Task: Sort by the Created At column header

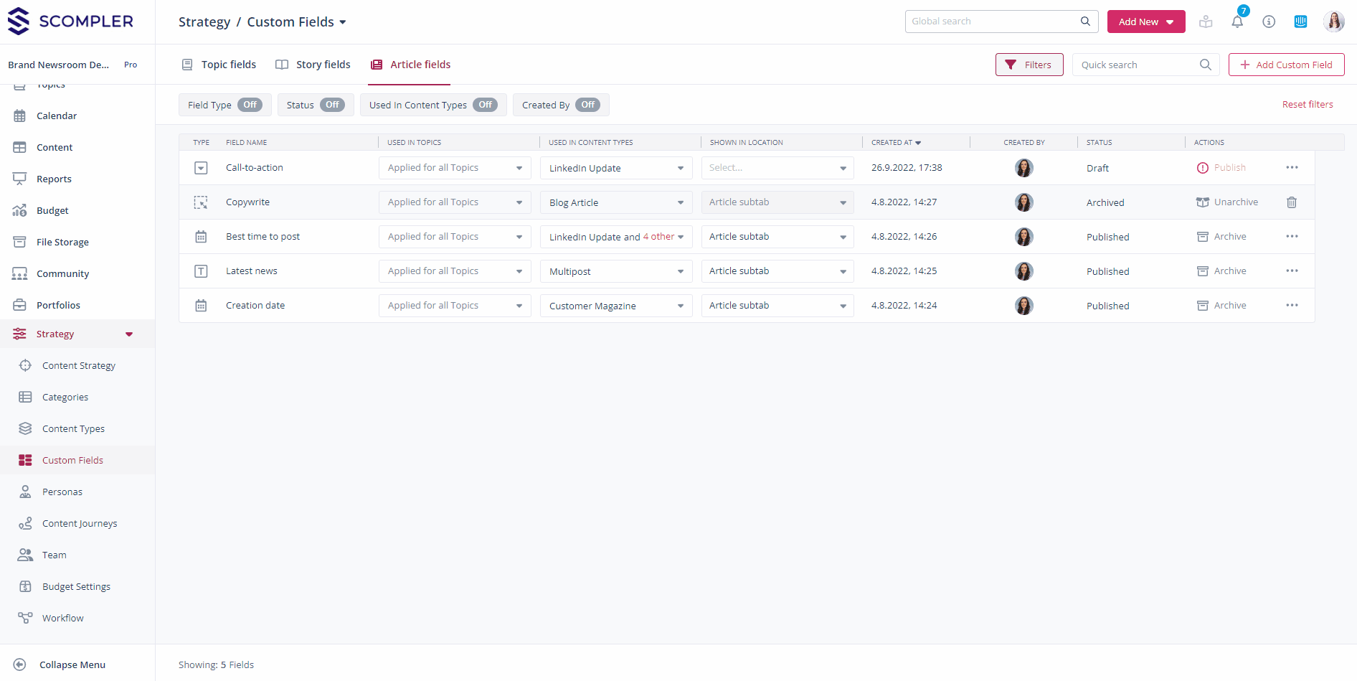Action: tap(895, 143)
